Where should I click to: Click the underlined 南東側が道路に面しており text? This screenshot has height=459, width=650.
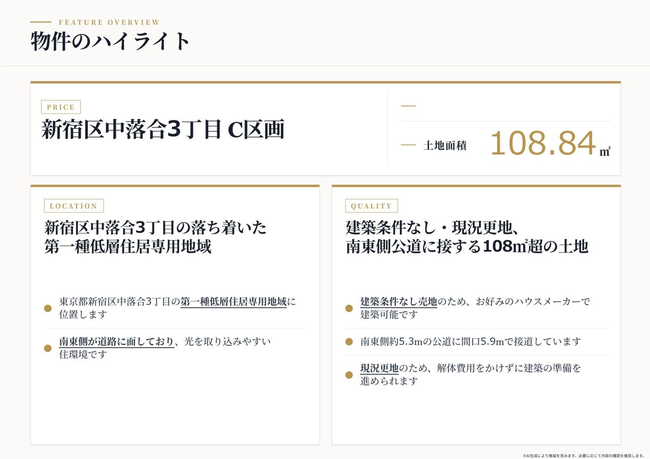(117, 342)
